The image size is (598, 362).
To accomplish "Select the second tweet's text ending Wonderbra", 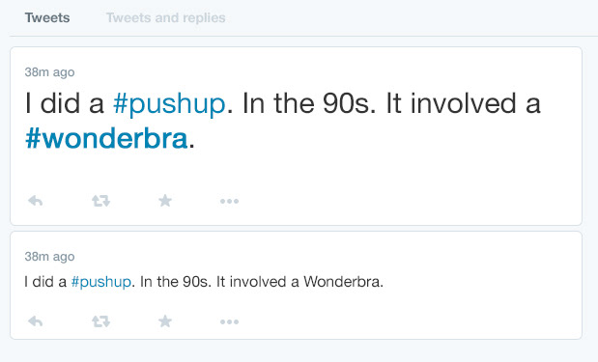I will pos(204,282).
